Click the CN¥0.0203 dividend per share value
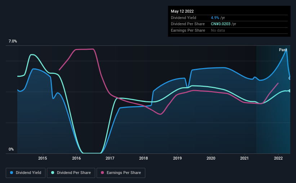 pyautogui.click(x=221, y=24)
